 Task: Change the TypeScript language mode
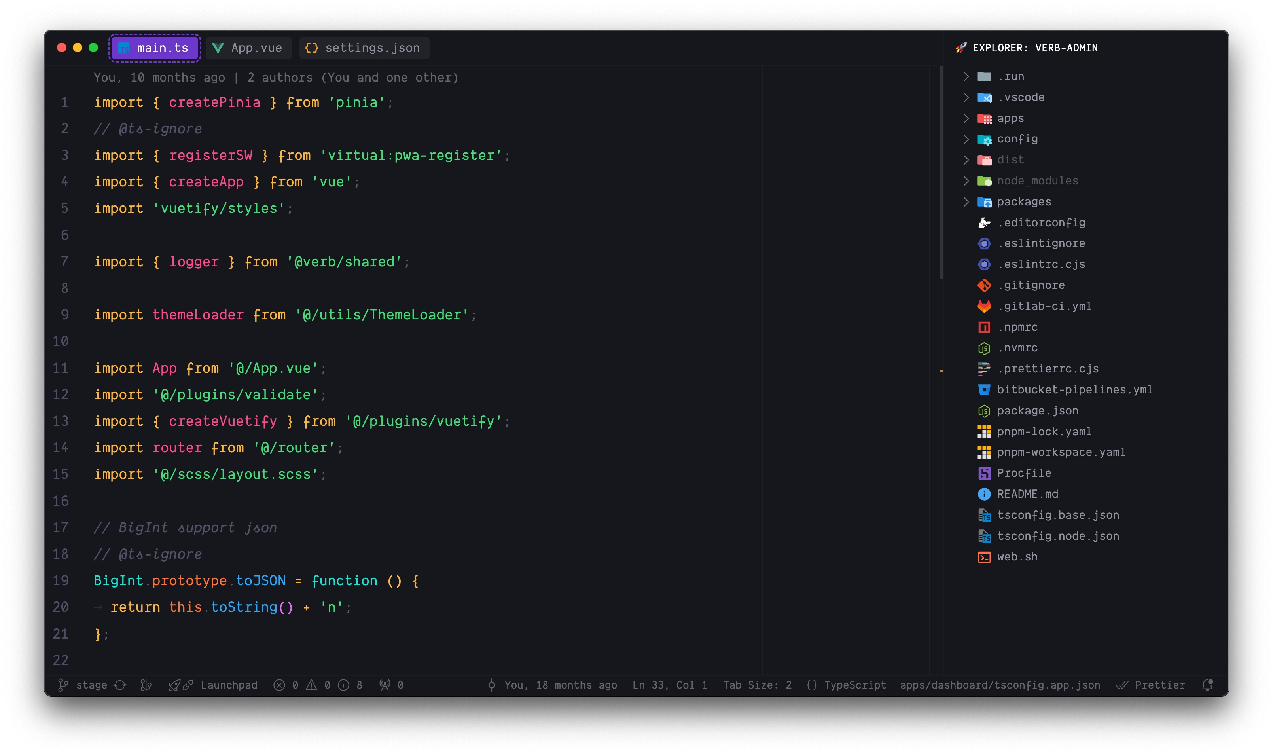point(847,685)
